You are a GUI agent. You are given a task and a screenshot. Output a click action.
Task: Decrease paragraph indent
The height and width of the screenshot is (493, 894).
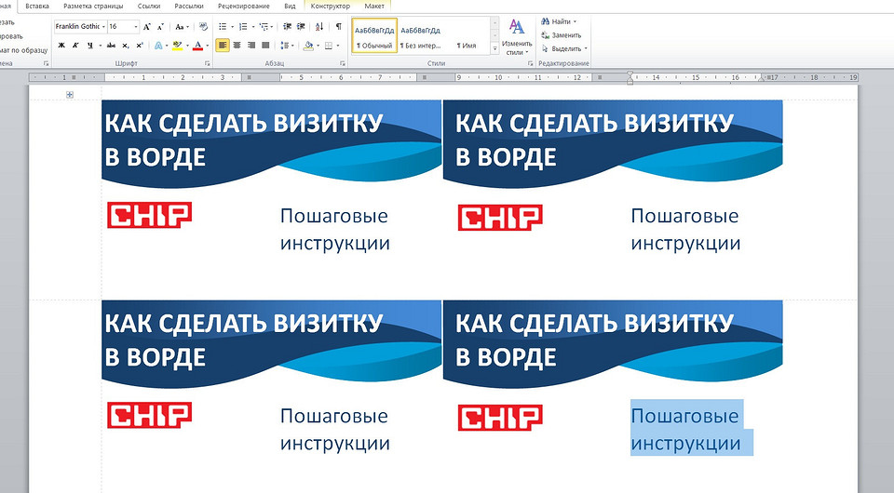(287, 27)
